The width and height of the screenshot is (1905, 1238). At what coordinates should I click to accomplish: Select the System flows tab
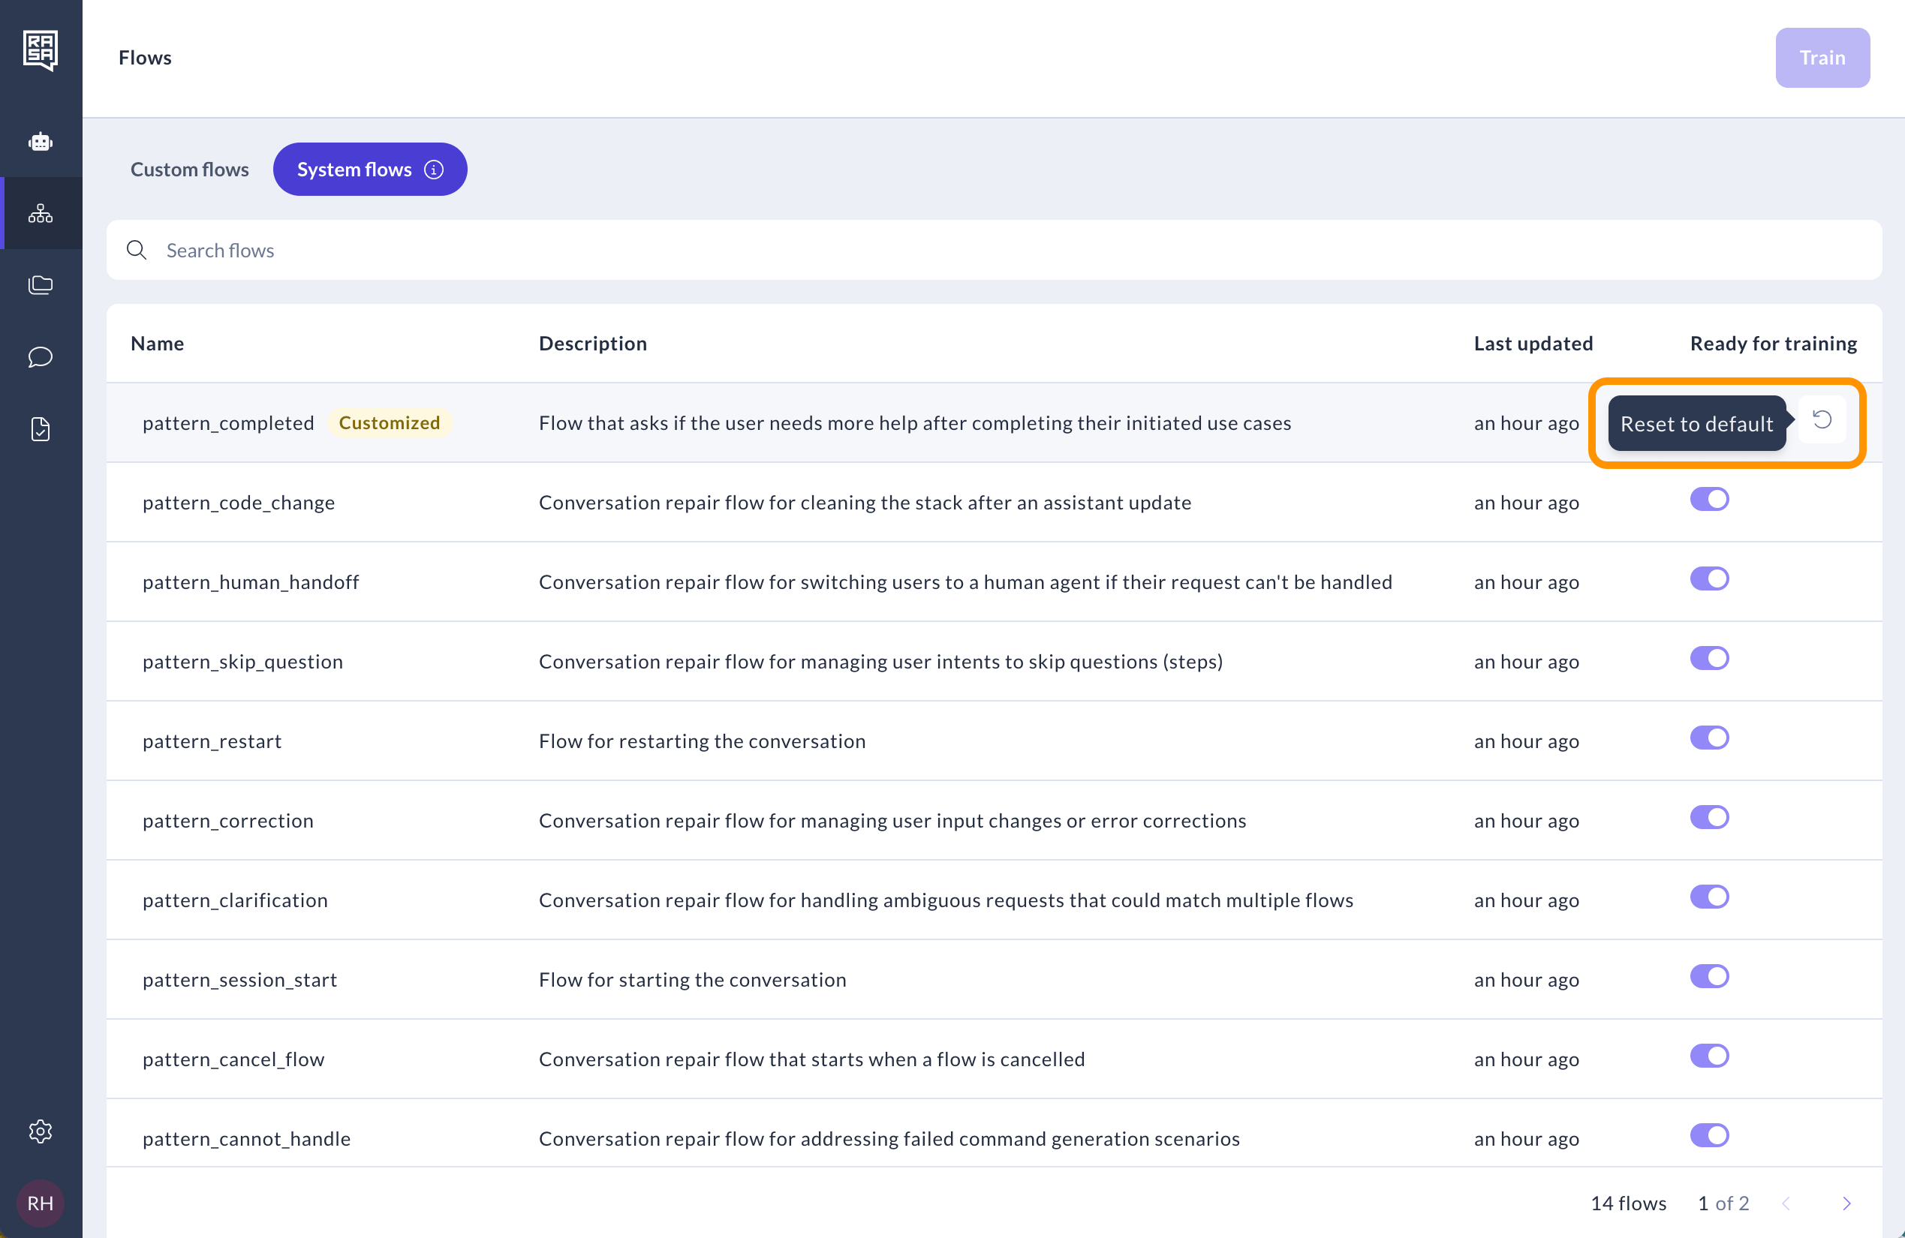click(x=354, y=169)
